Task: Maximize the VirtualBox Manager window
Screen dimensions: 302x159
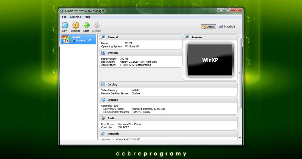Action: click(228, 10)
